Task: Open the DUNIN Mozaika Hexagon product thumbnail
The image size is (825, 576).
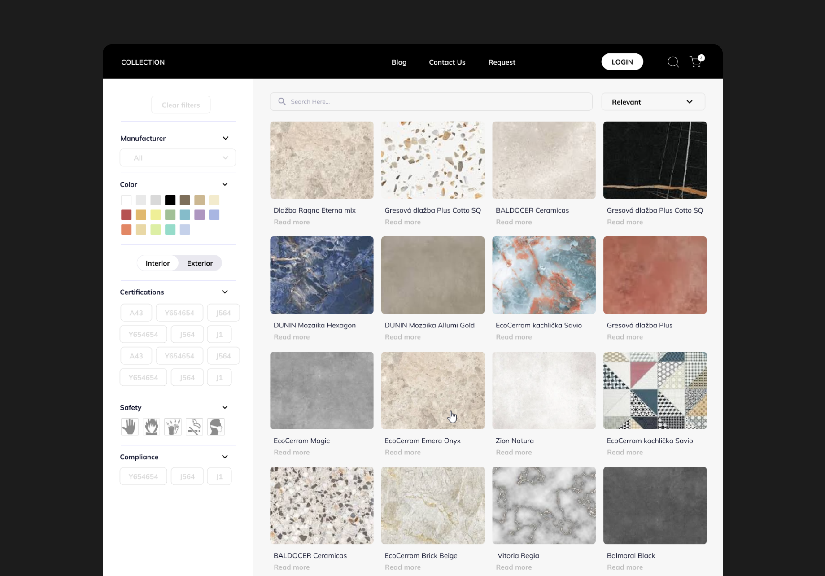Action: 321,275
